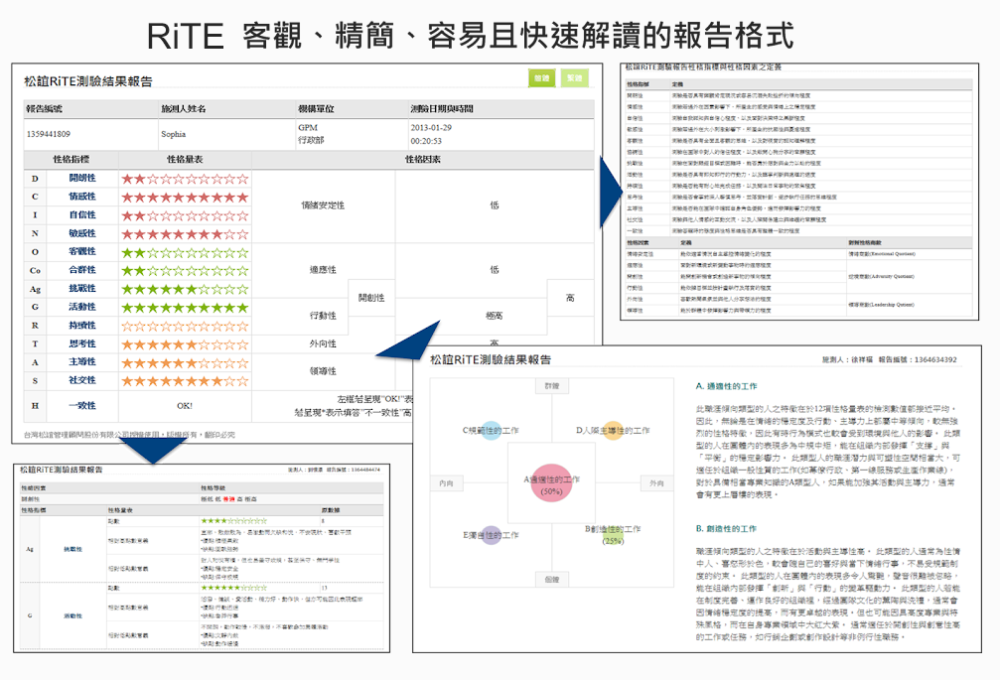Click the 行動性 factor cell
The image size is (1000, 680).
tap(323, 316)
